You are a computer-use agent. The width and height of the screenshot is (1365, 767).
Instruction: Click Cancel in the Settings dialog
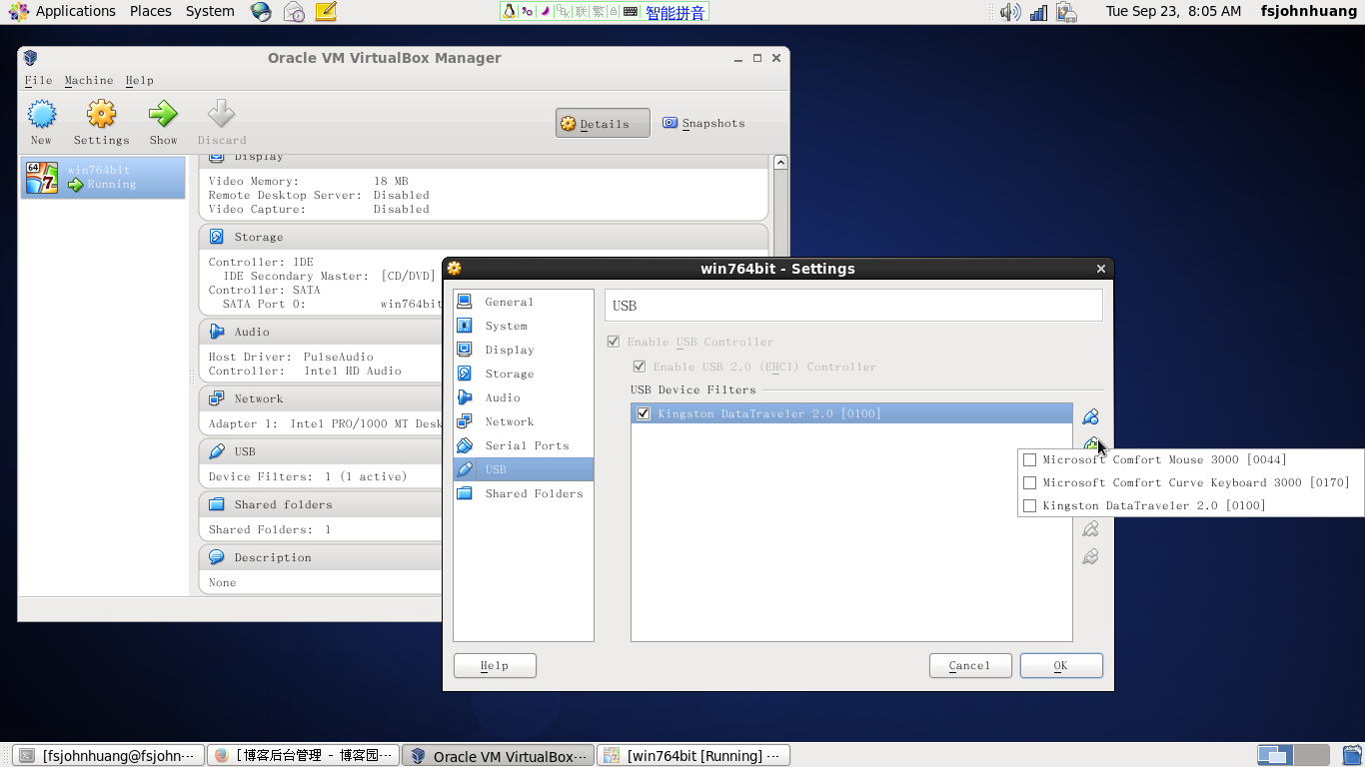(x=970, y=665)
